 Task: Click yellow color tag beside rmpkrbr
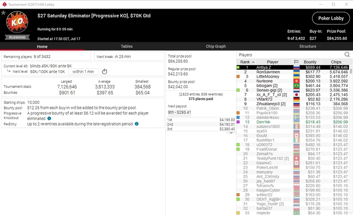coord(238,213)
